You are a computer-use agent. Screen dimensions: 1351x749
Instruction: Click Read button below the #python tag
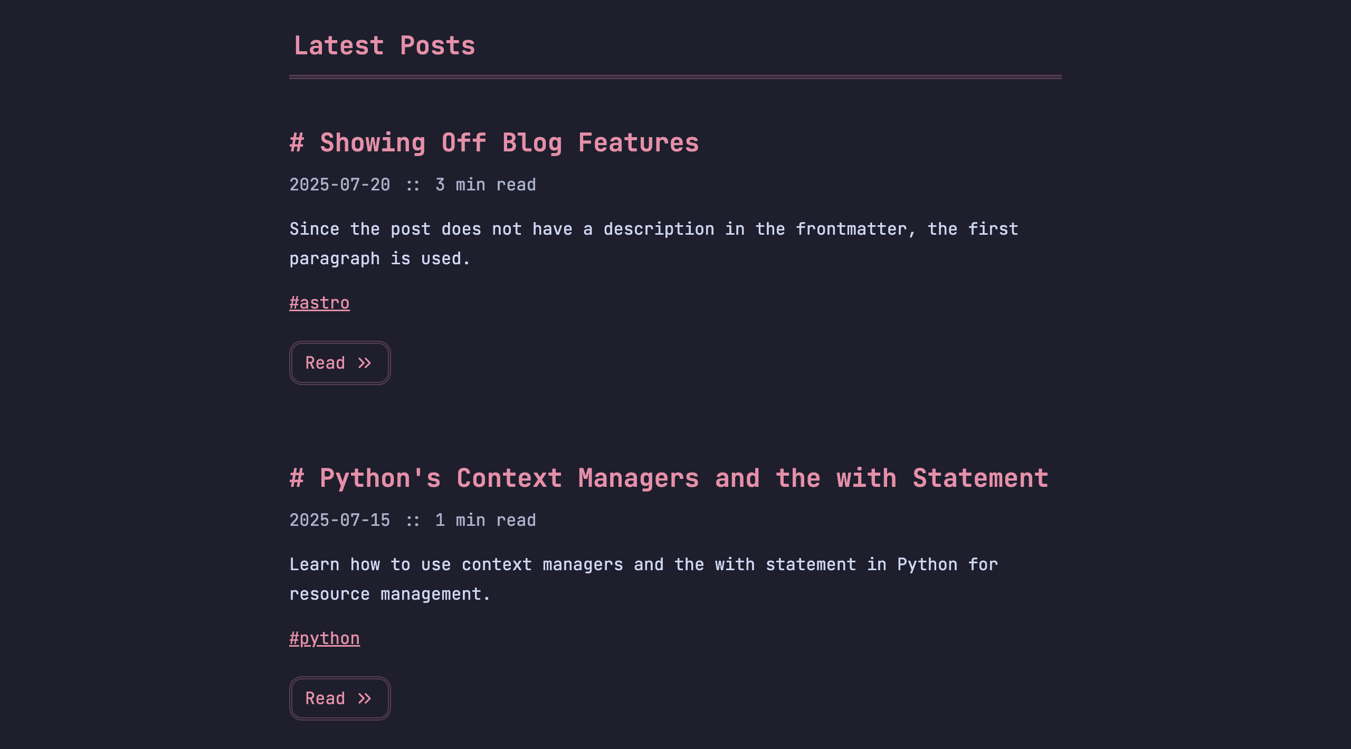tap(340, 698)
